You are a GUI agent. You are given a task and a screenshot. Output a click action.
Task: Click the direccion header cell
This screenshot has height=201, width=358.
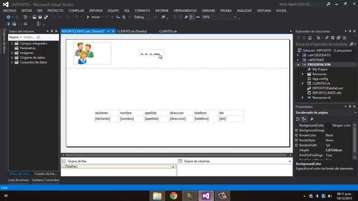(x=181, y=113)
